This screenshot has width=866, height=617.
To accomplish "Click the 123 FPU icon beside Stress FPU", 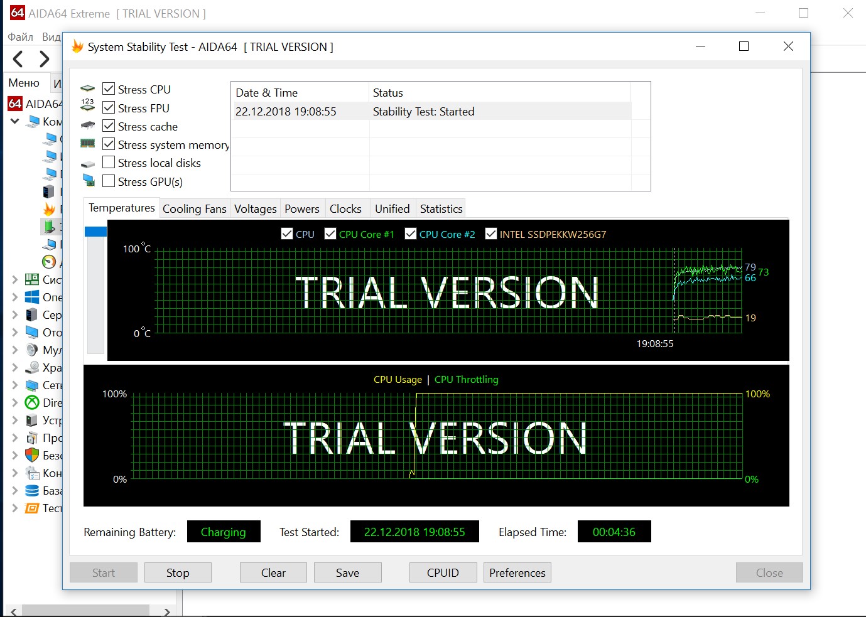I will click(x=88, y=105).
